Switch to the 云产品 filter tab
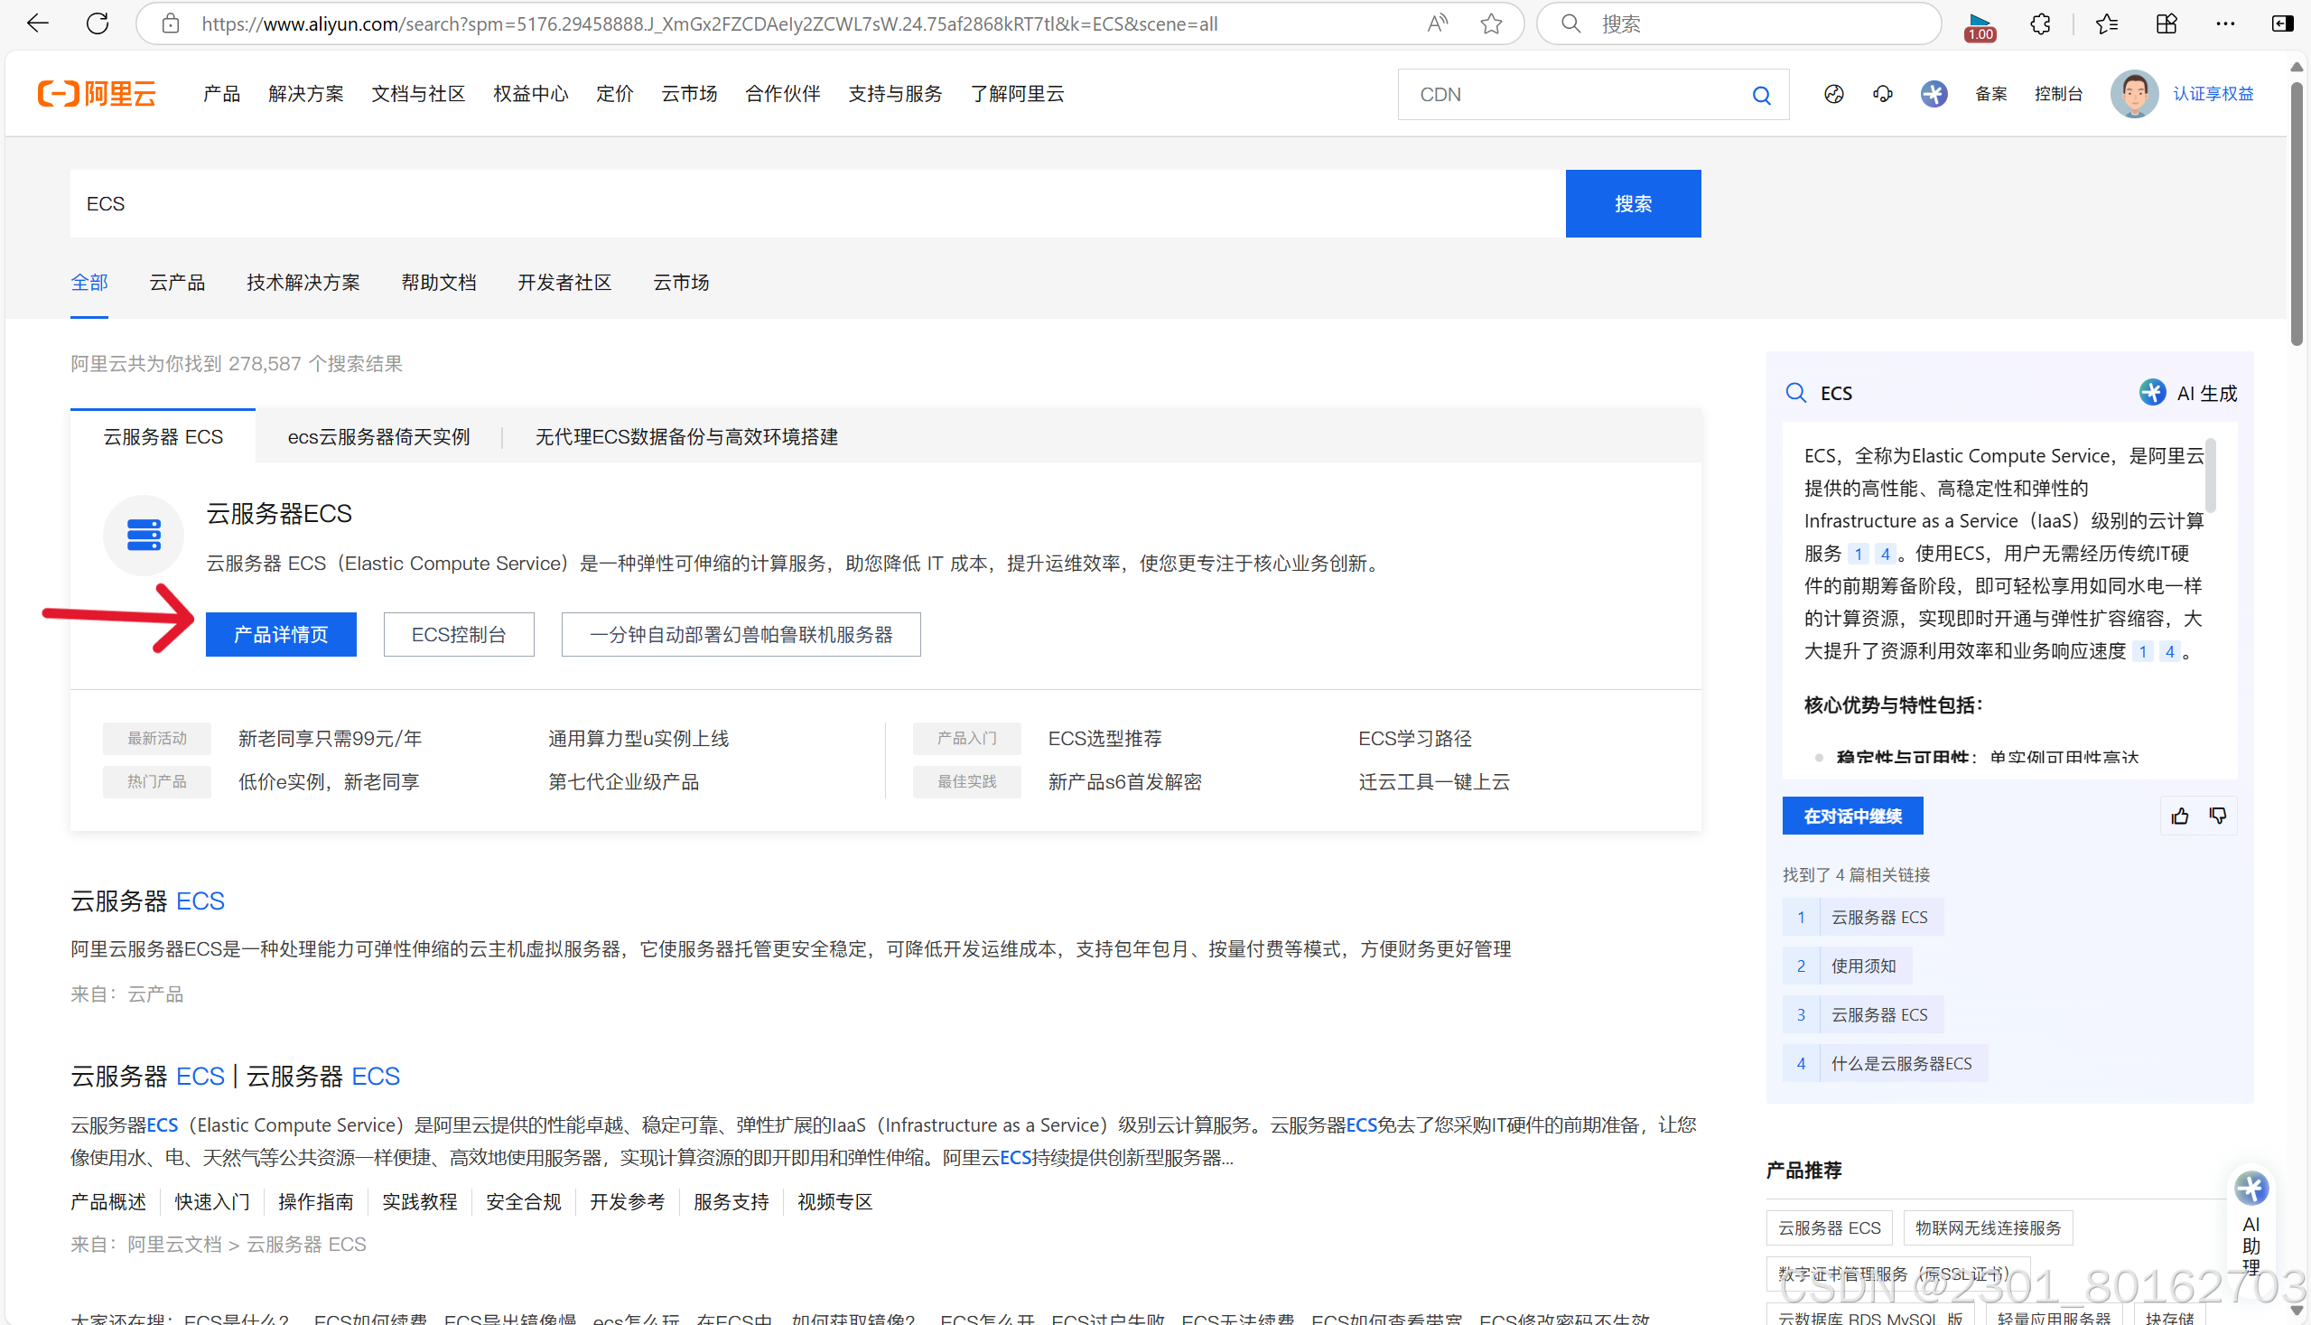Viewport: 2311px width, 1325px height. click(x=176, y=282)
